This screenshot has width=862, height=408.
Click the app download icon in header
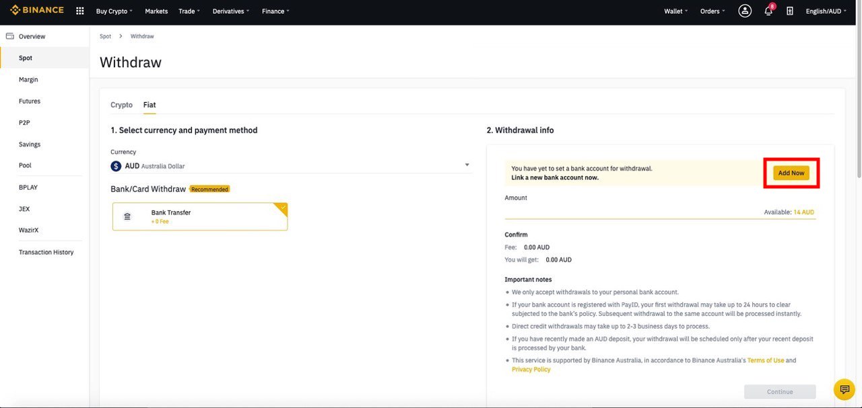click(790, 11)
